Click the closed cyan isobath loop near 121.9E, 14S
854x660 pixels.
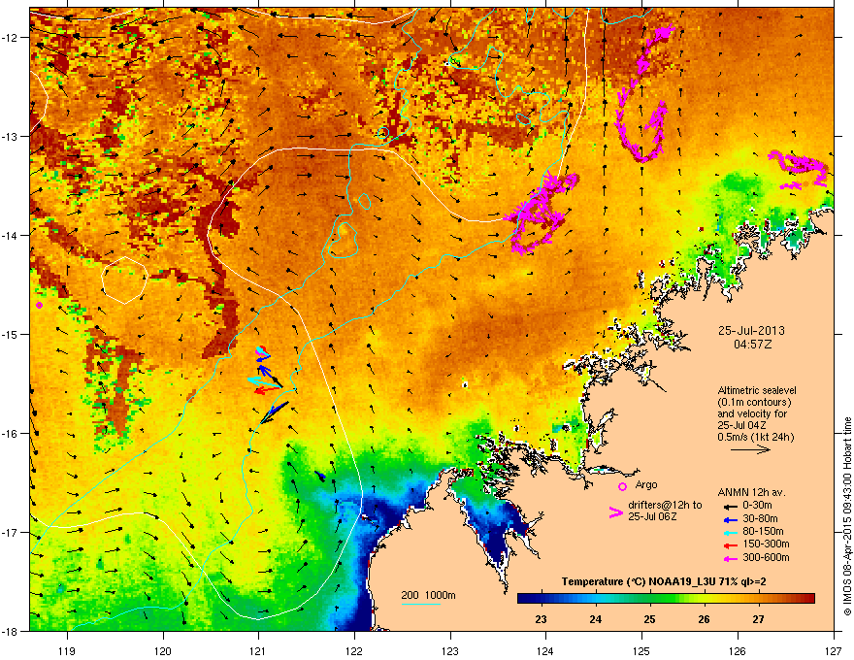click(344, 240)
